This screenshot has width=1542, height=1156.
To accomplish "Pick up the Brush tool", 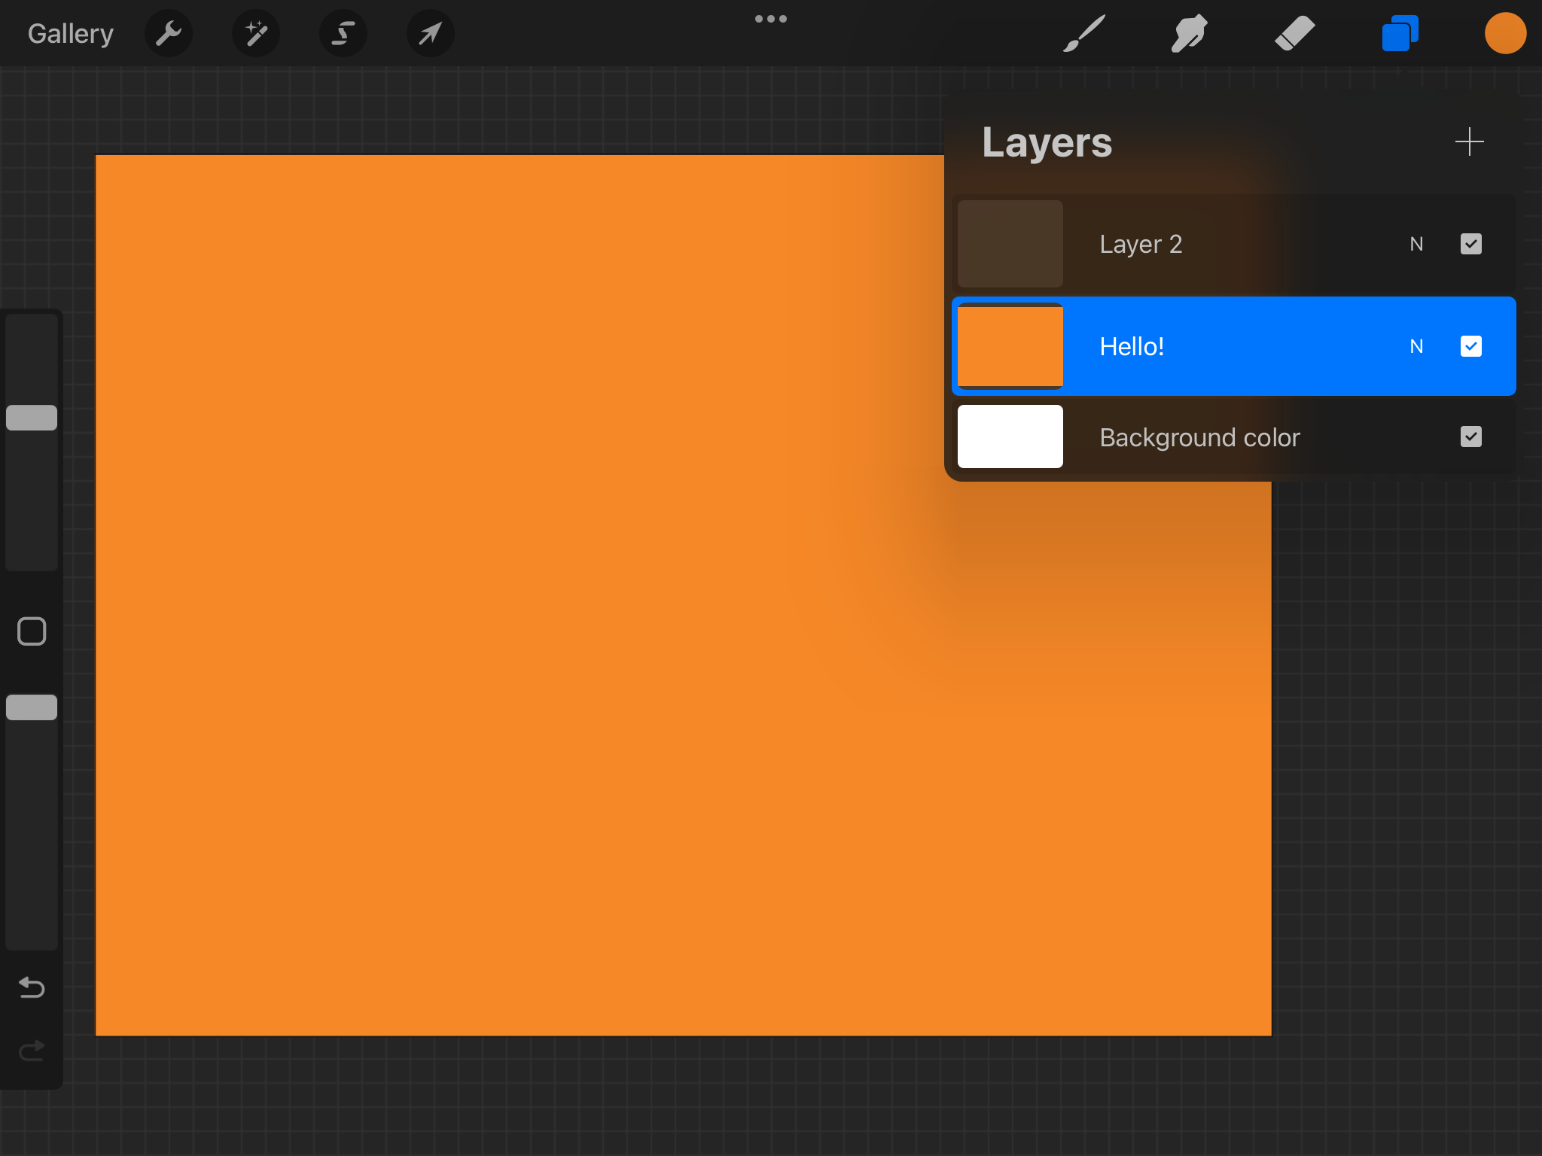I will [1083, 33].
